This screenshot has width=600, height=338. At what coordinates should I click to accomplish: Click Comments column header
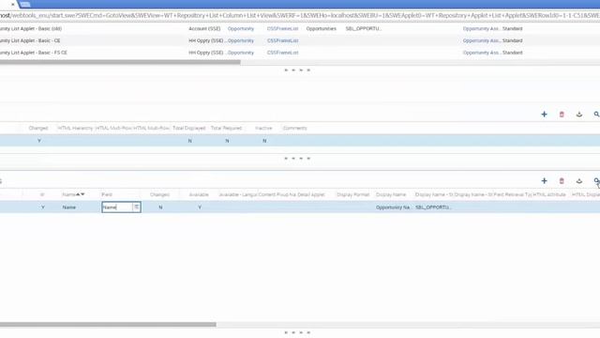[x=294, y=128]
